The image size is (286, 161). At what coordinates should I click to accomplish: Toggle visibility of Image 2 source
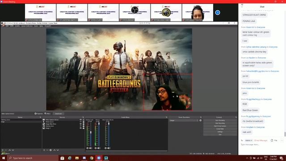point(80,128)
